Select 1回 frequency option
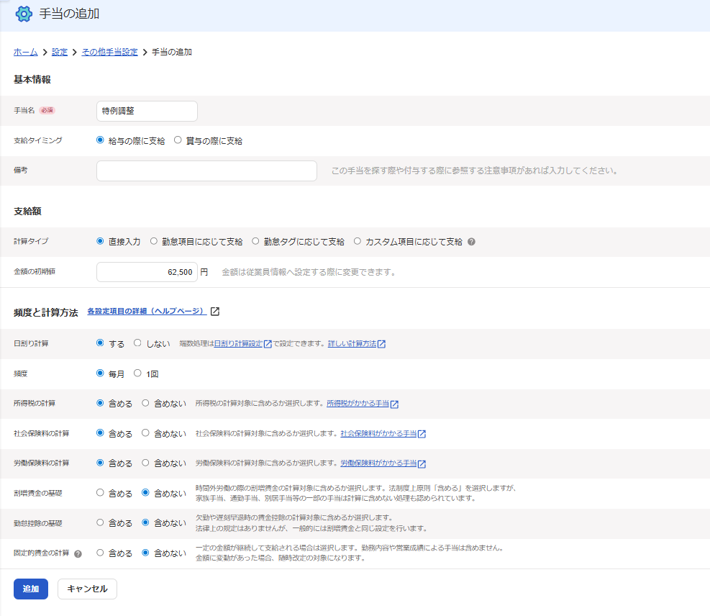 click(137, 373)
